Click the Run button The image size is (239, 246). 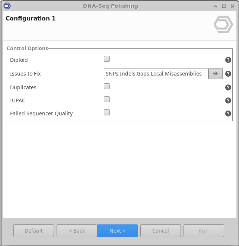[x=204, y=231]
